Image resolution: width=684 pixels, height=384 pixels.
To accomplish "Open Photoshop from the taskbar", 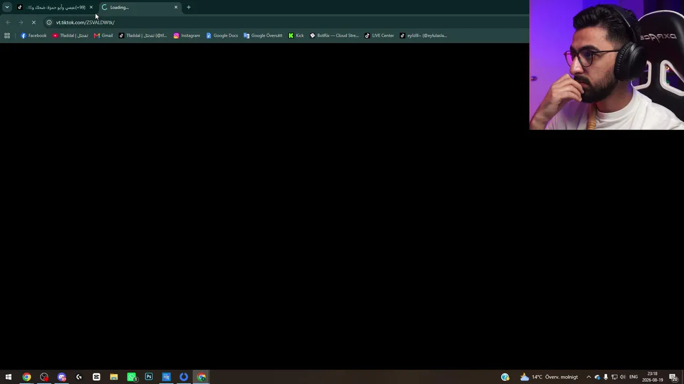I will 149,377.
